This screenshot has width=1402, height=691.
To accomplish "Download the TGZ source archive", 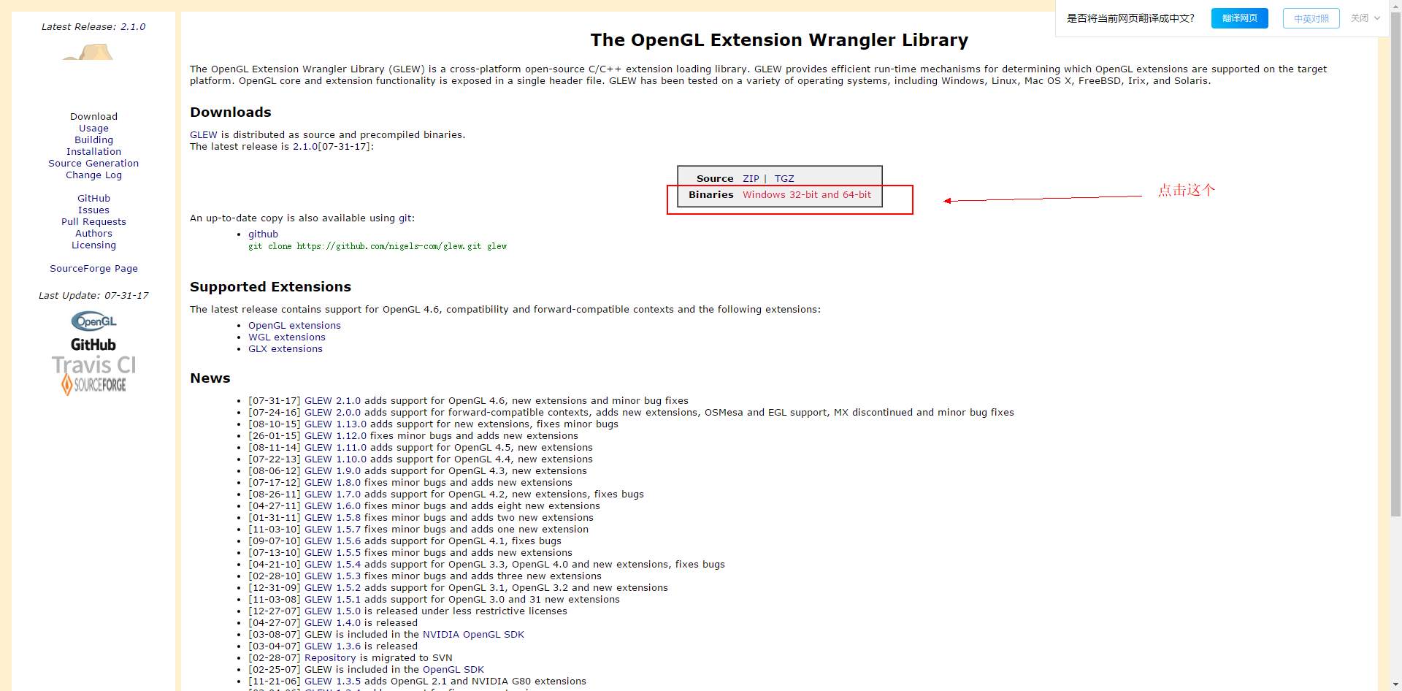I will pos(784,179).
